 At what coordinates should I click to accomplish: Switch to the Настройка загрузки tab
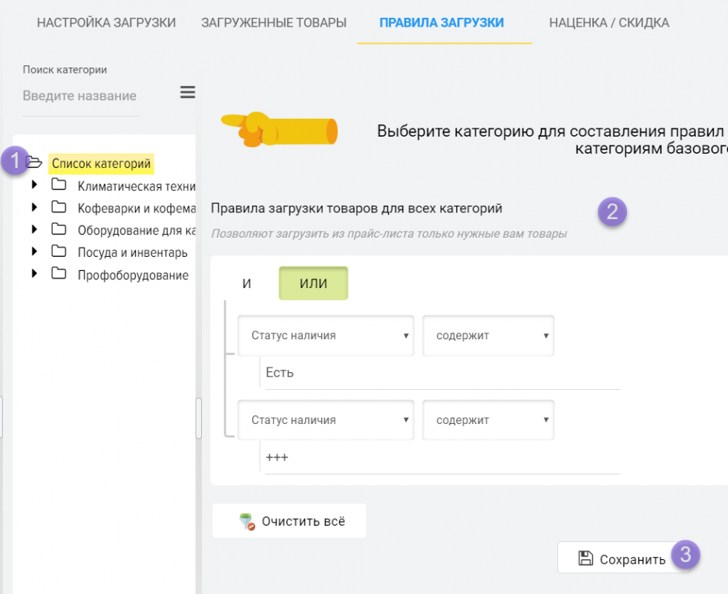106,23
